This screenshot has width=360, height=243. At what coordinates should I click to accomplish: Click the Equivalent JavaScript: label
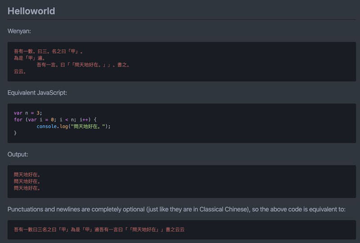point(37,93)
